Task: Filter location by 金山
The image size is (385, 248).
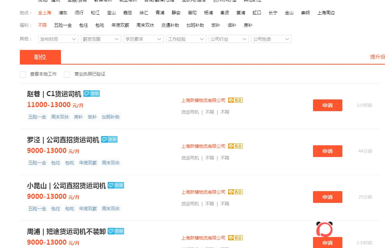Action: click(289, 13)
